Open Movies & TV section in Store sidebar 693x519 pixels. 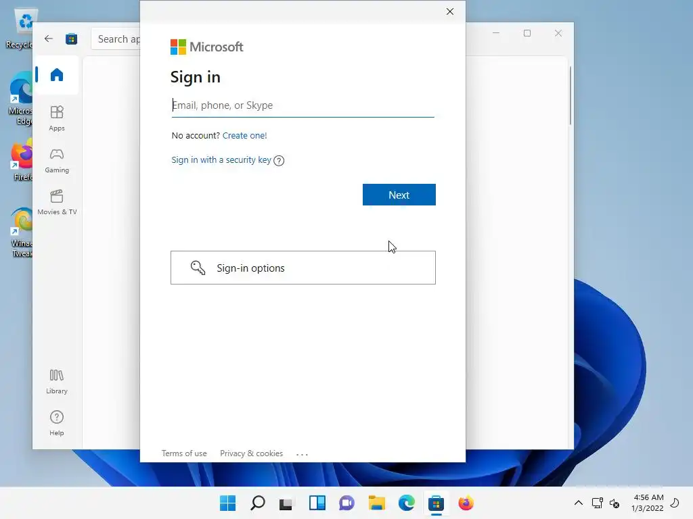(57, 202)
